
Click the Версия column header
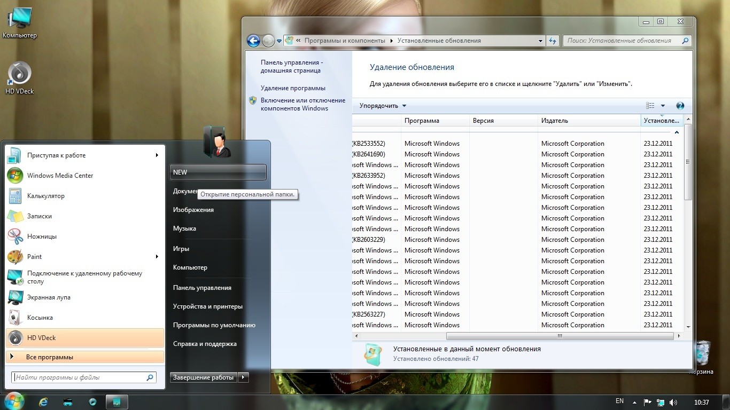click(503, 121)
